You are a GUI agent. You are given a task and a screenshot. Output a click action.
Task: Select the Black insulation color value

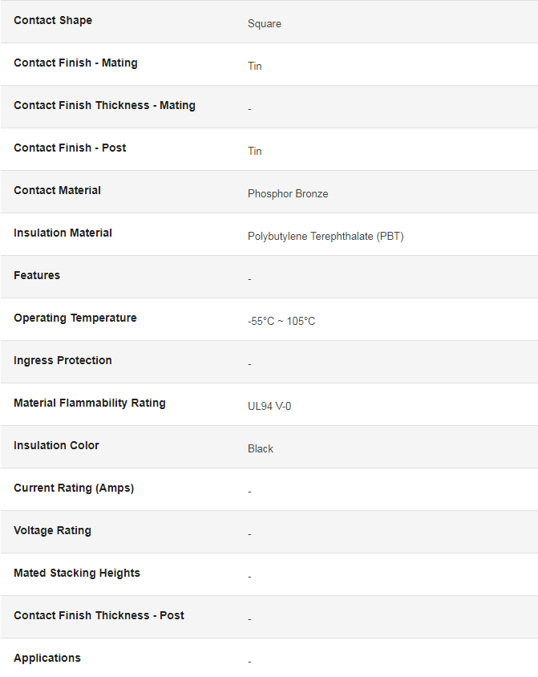[260, 449]
